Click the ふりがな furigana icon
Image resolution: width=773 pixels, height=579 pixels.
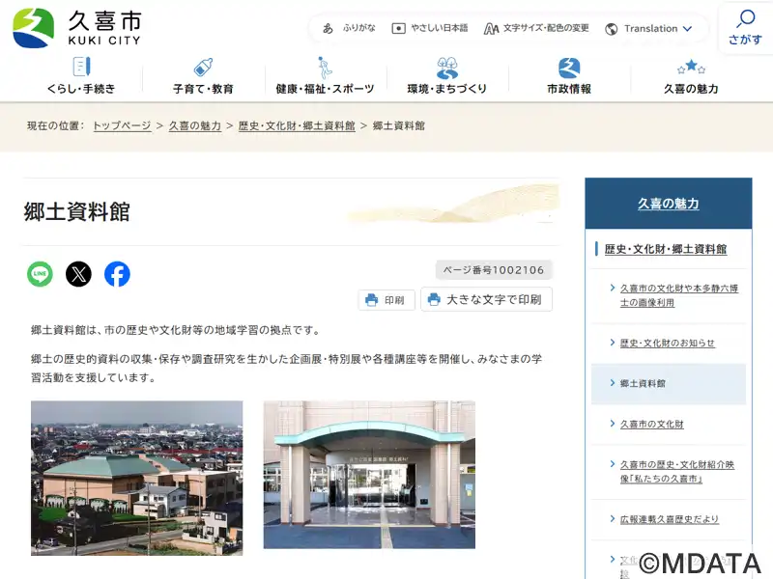coord(328,29)
